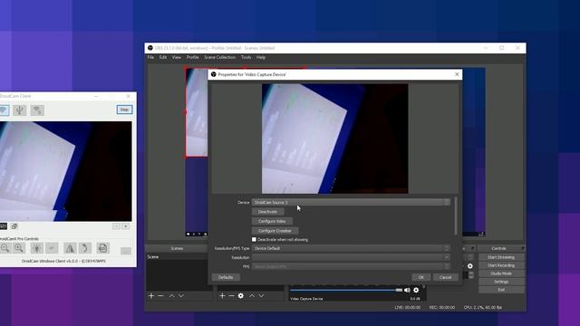Select USB connection mode in DroidCam Client

(x=20, y=110)
